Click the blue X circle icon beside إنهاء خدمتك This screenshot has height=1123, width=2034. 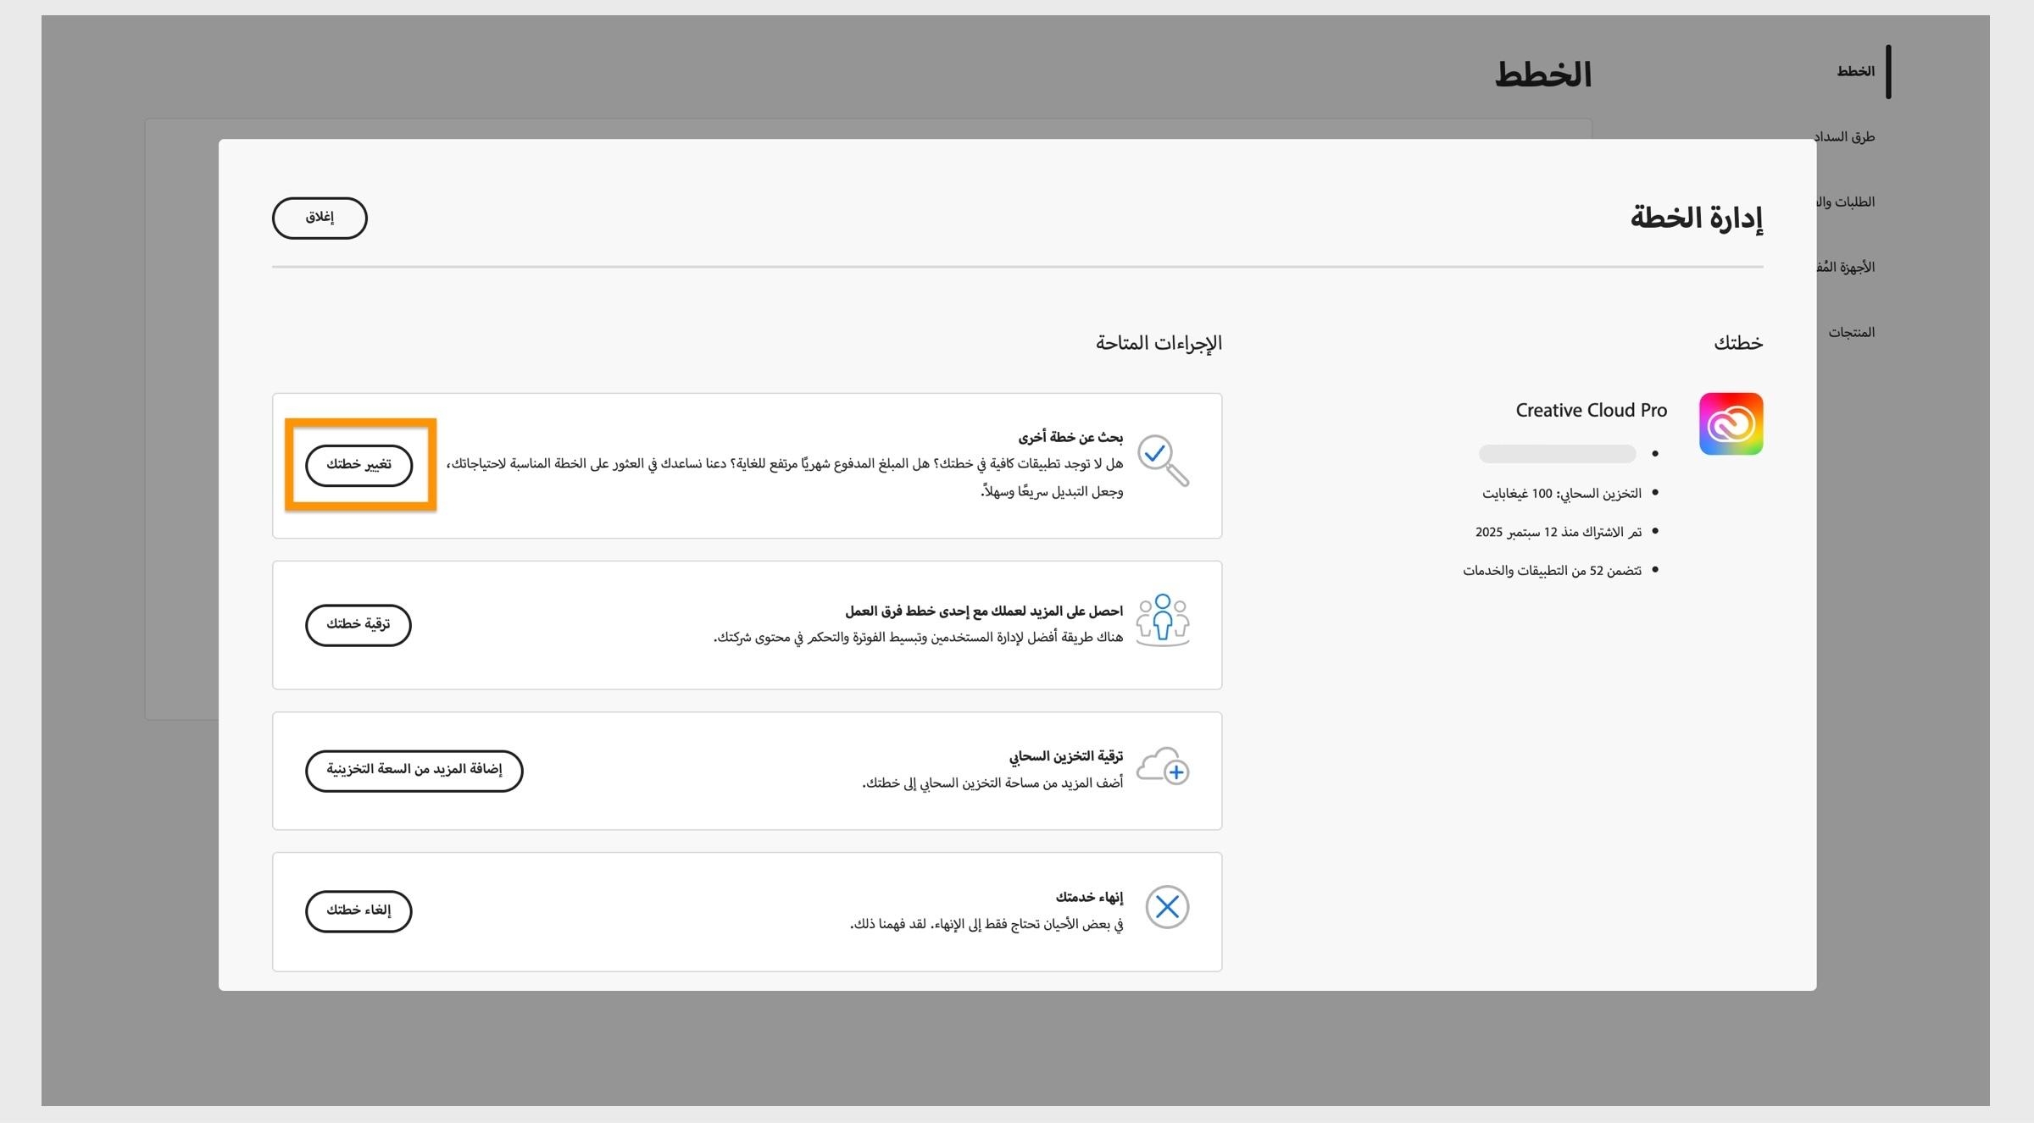click(x=1167, y=906)
